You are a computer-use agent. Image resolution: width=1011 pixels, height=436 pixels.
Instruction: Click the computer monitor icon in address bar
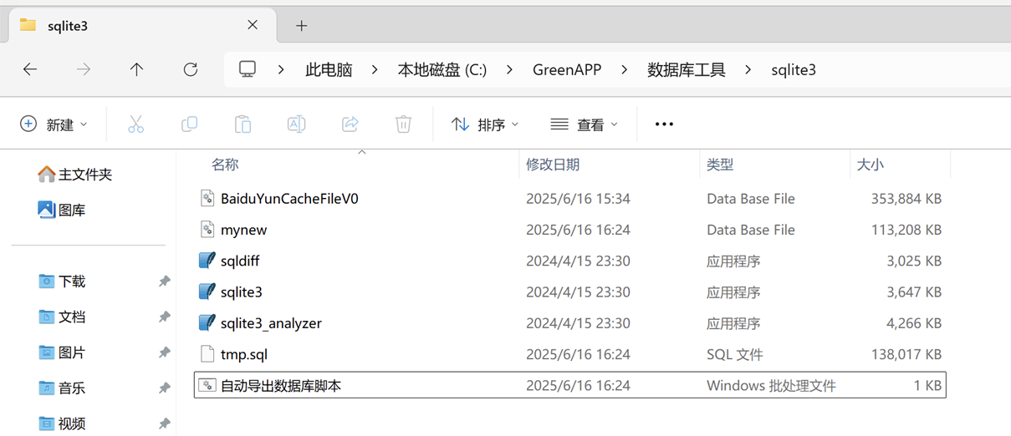(x=248, y=69)
